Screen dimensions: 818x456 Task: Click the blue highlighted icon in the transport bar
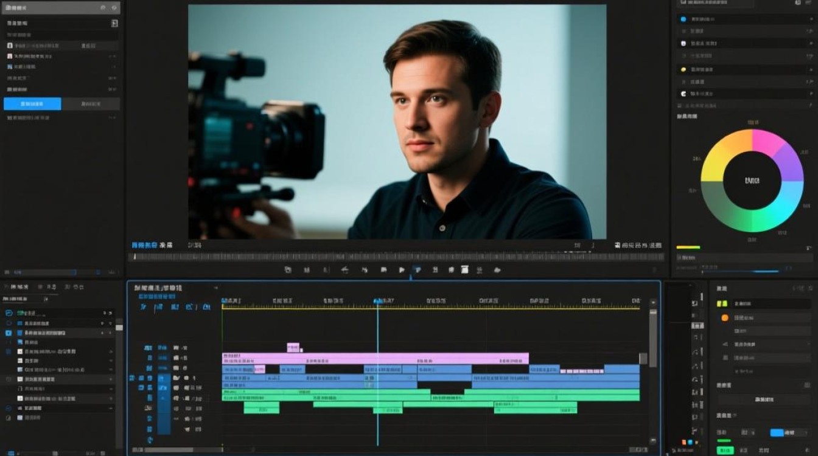417,270
